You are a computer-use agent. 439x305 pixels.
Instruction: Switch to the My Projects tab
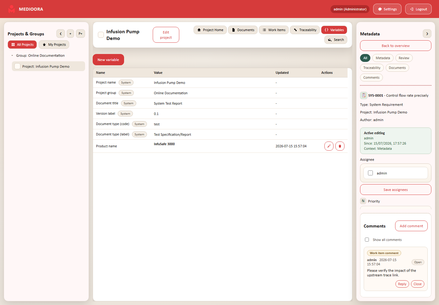click(54, 45)
